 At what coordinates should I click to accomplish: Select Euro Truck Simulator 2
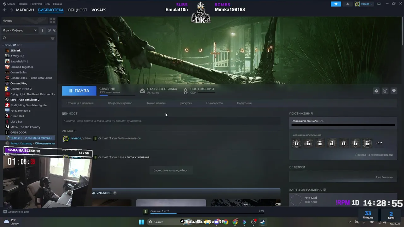coord(25,100)
